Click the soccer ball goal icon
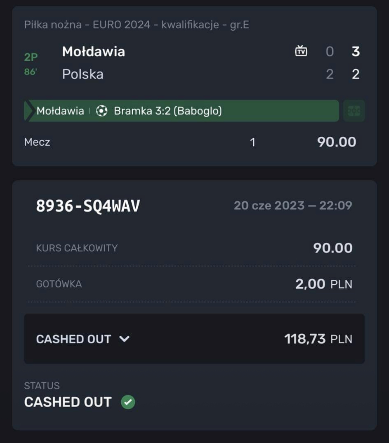This screenshot has width=389, height=443. click(x=101, y=111)
